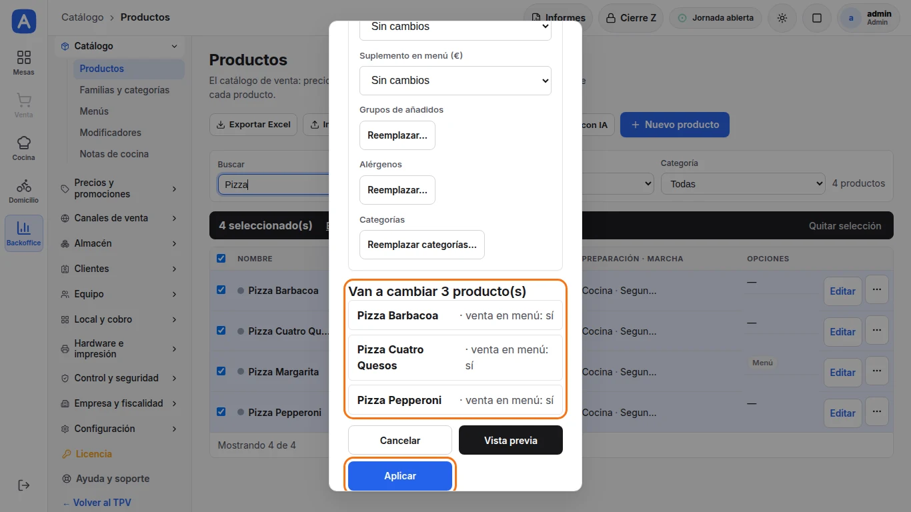Expand Precios y promociones section

pos(119,189)
